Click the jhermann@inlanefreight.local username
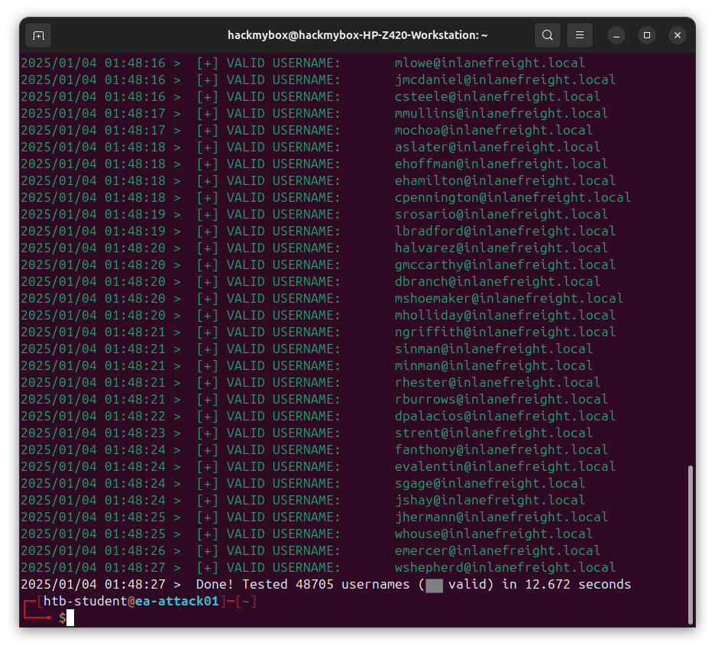715x649 pixels. coord(501,517)
